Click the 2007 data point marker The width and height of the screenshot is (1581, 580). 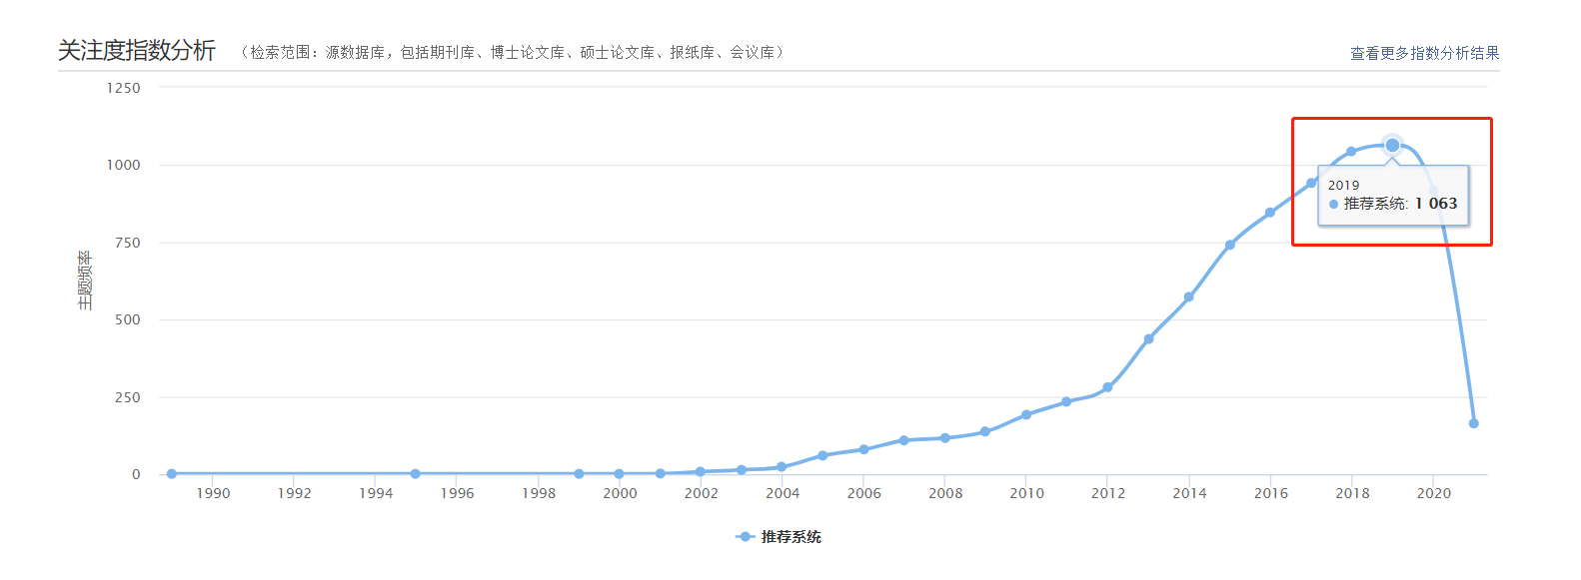click(903, 440)
